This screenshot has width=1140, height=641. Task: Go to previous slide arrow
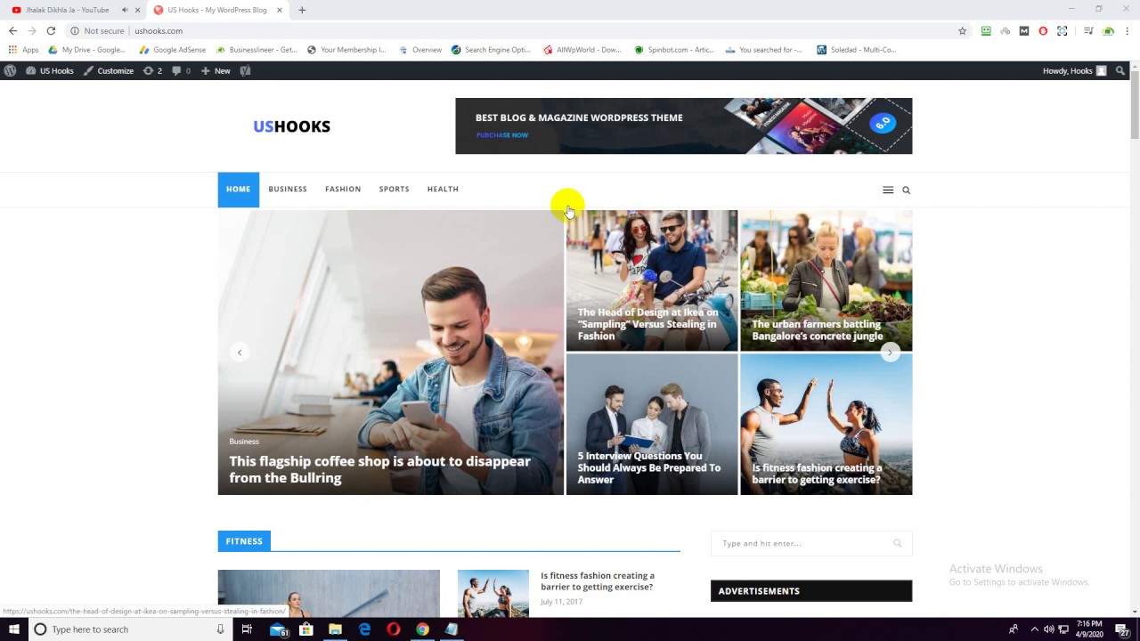(x=240, y=353)
